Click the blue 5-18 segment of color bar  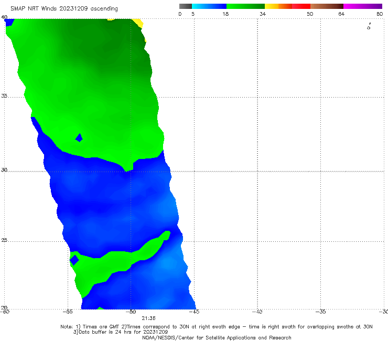[209, 6]
